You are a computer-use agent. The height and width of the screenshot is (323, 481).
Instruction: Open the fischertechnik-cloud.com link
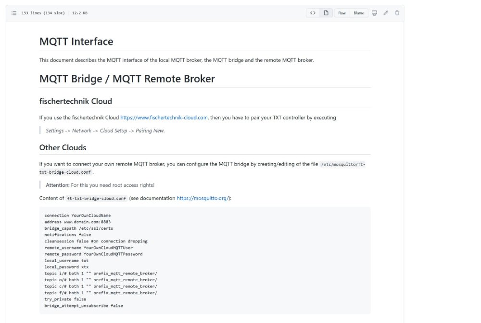pyautogui.click(x=164, y=117)
